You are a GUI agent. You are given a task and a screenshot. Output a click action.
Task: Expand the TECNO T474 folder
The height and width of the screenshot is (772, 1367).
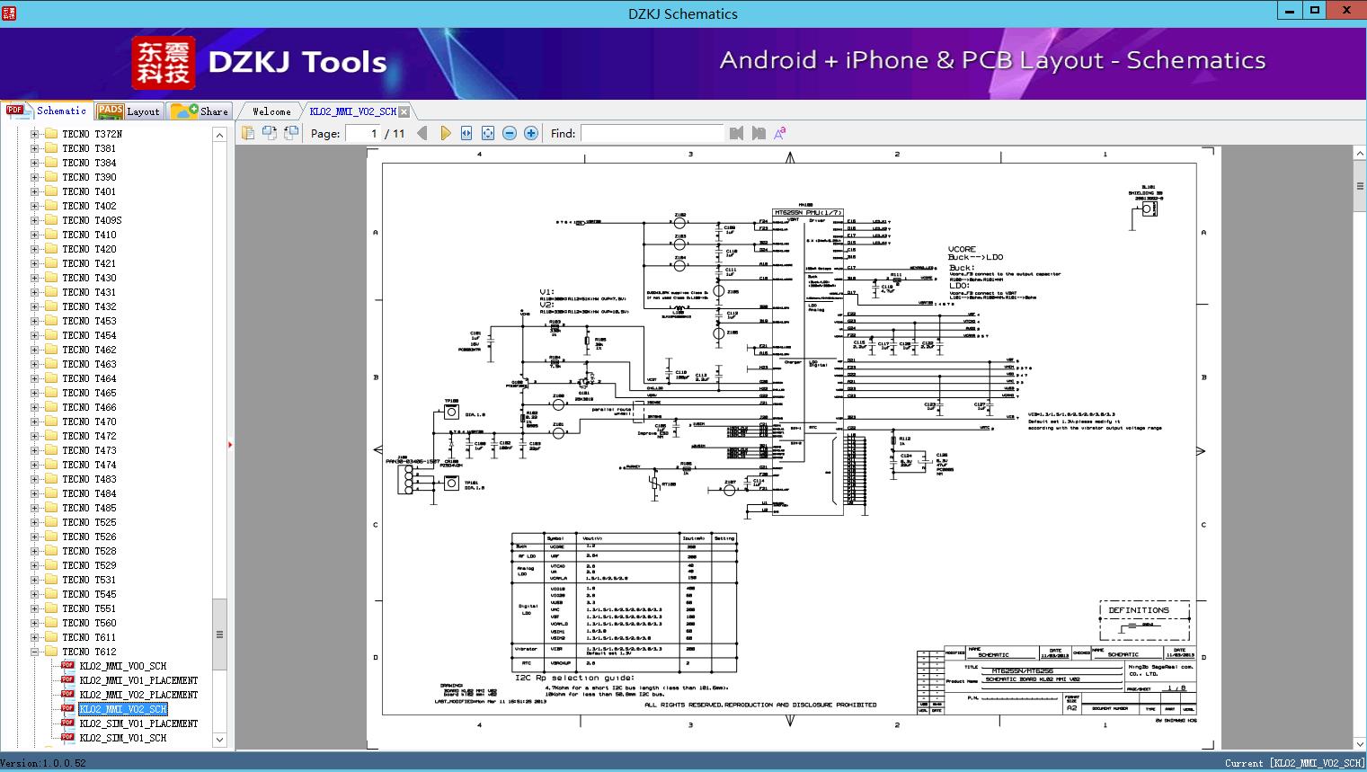pos(34,465)
